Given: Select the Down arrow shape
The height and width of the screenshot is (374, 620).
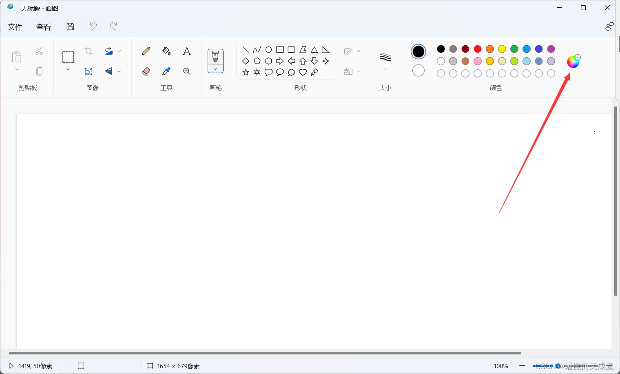Looking at the screenshot, I should click(x=314, y=61).
